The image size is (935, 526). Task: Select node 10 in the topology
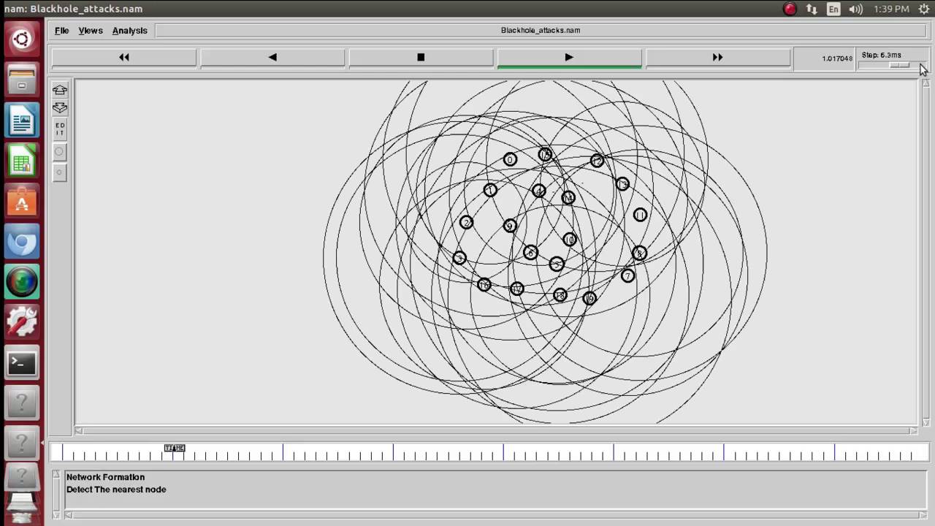[570, 239]
